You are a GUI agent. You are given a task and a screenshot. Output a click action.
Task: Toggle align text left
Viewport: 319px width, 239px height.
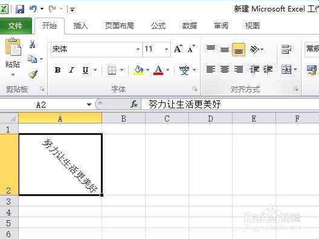tap(211, 69)
